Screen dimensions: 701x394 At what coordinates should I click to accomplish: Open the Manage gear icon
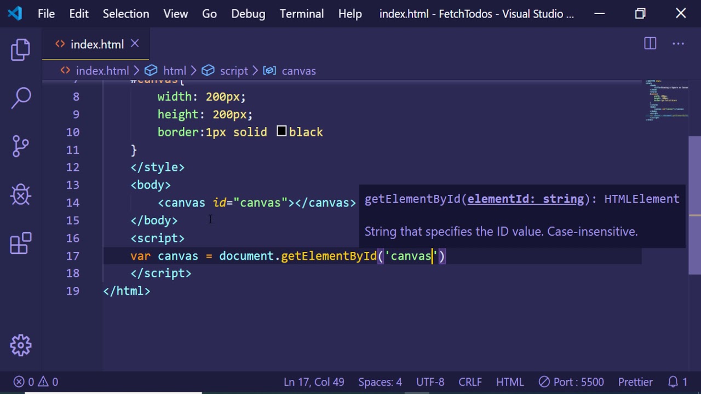21,345
